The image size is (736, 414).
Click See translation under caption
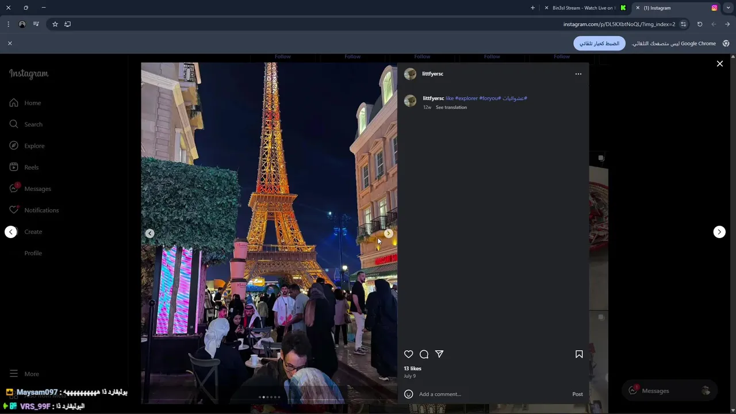(451, 108)
